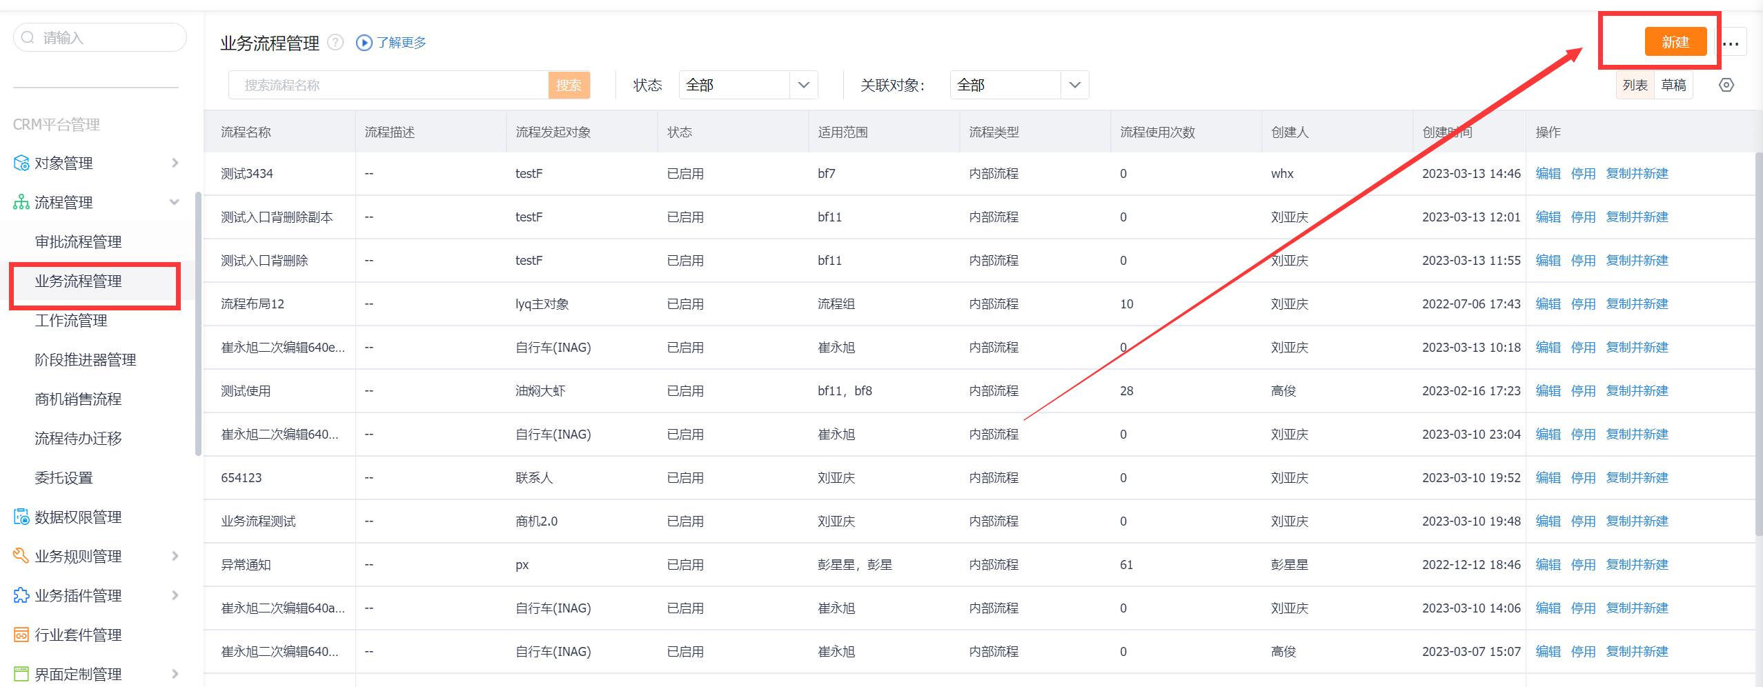The image size is (1763, 687).
Task: Collapse the 流程管理 menu section
Action: pyautogui.click(x=175, y=202)
